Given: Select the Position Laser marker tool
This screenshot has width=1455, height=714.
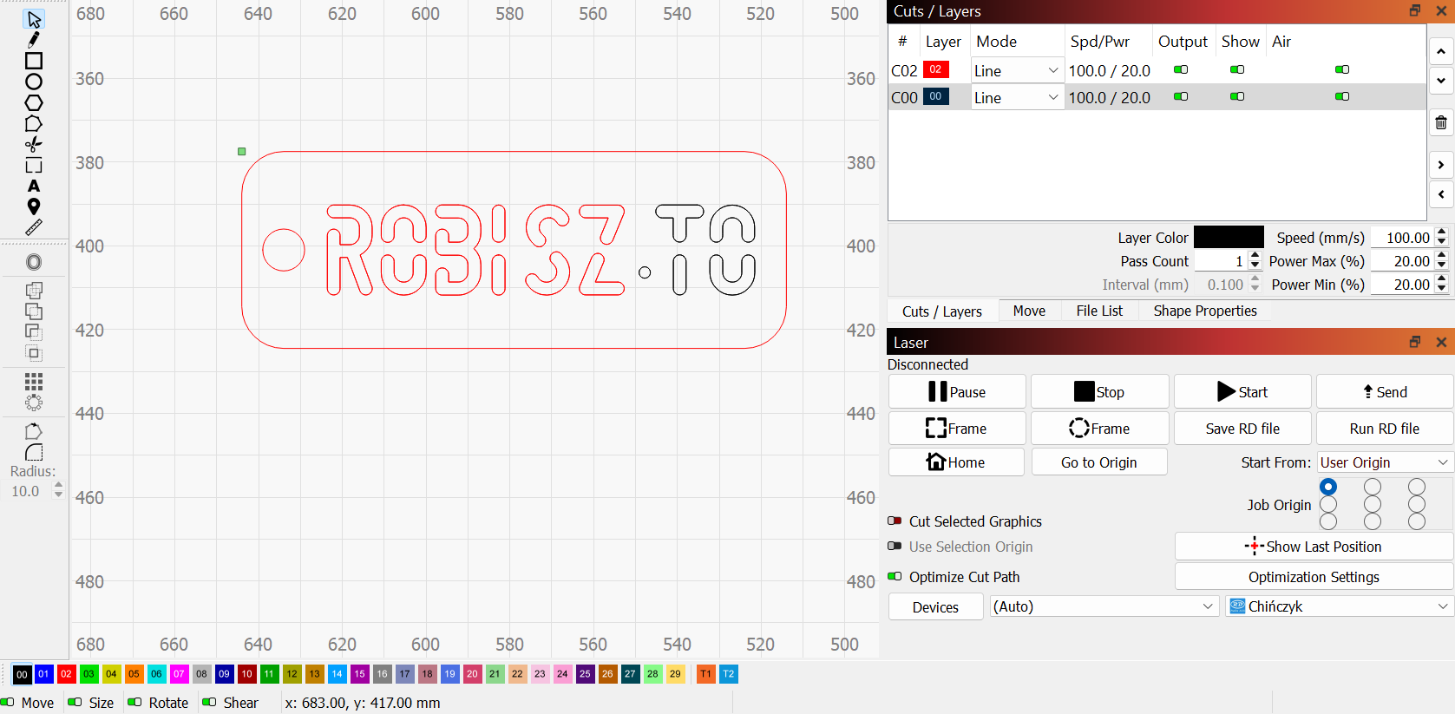Looking at the screenshot, I should 34,206.
